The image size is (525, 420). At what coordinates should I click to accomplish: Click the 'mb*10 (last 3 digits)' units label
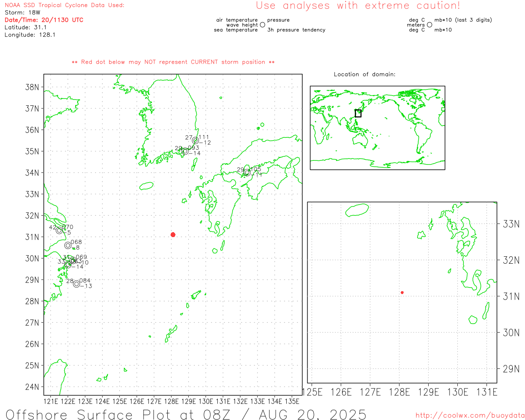pos(463,20)
